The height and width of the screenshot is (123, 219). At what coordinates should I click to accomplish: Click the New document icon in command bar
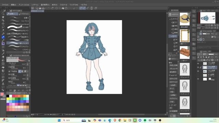[x=37, y=8]
